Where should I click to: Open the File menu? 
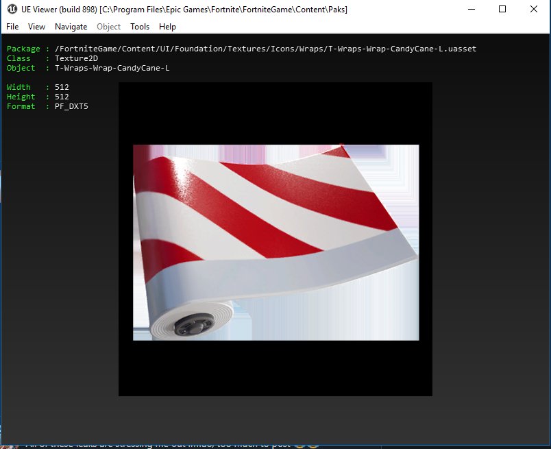tap(12, 27)
